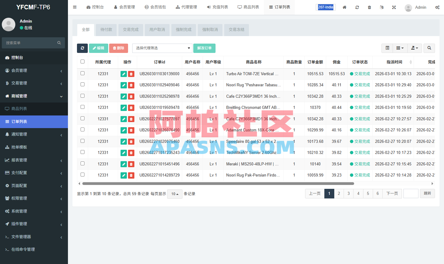444x264 pixels.
Task: Check the row for order UB2603011030139000
Action: point(83,73)
